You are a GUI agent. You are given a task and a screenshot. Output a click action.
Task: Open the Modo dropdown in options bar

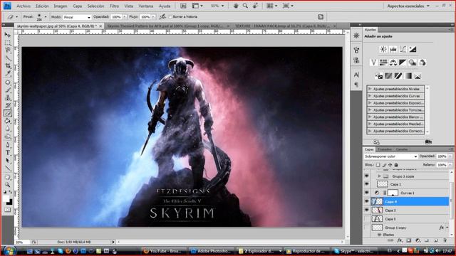tap(77, 17)
